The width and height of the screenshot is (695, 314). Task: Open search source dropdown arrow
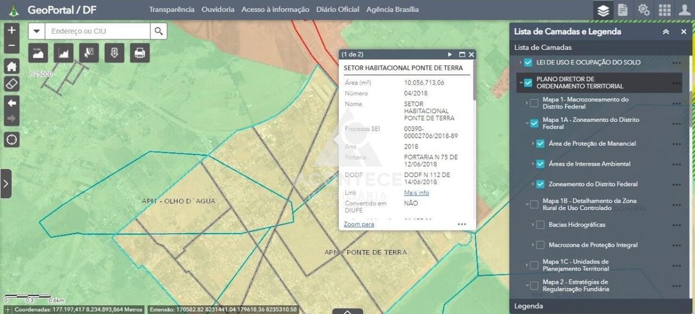(36, 31)
